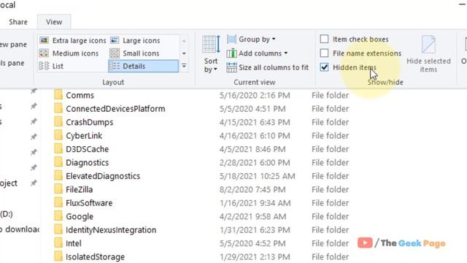Viewport: 467px width, 263px height.
Task: Click date 8/2/2020 7:45 PM
Action: click(x=252, y=190)
